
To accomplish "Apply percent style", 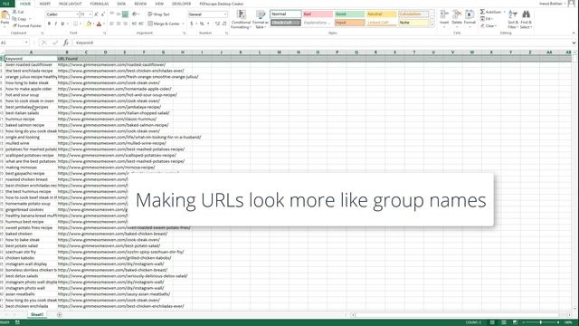I will point(202,24).
